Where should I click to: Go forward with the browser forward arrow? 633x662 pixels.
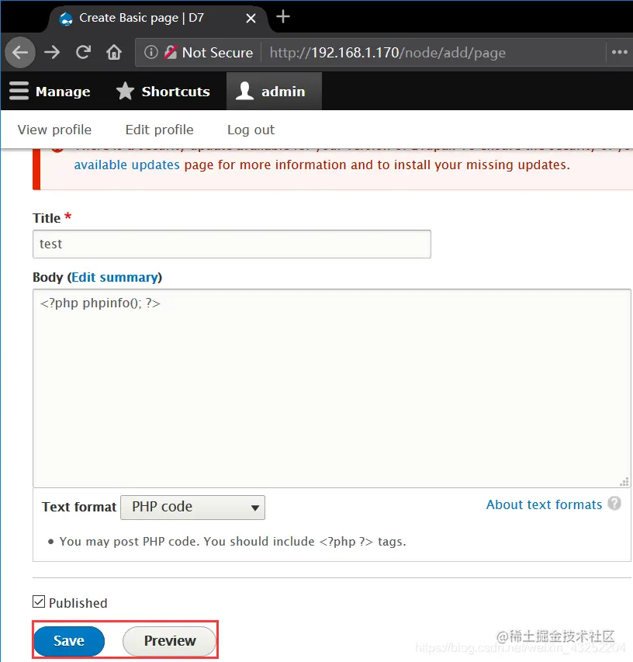tap(52, 53)
